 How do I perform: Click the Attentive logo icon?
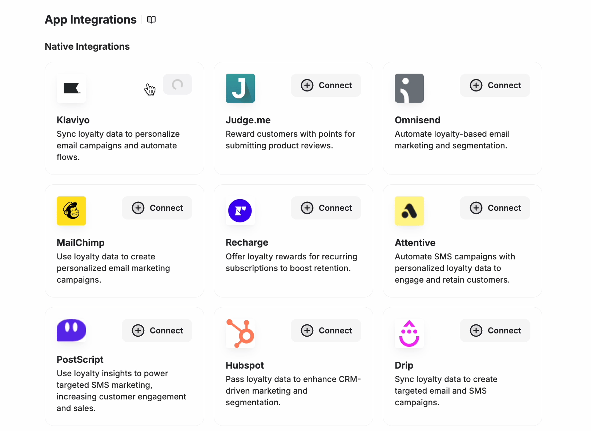point(409,211)
